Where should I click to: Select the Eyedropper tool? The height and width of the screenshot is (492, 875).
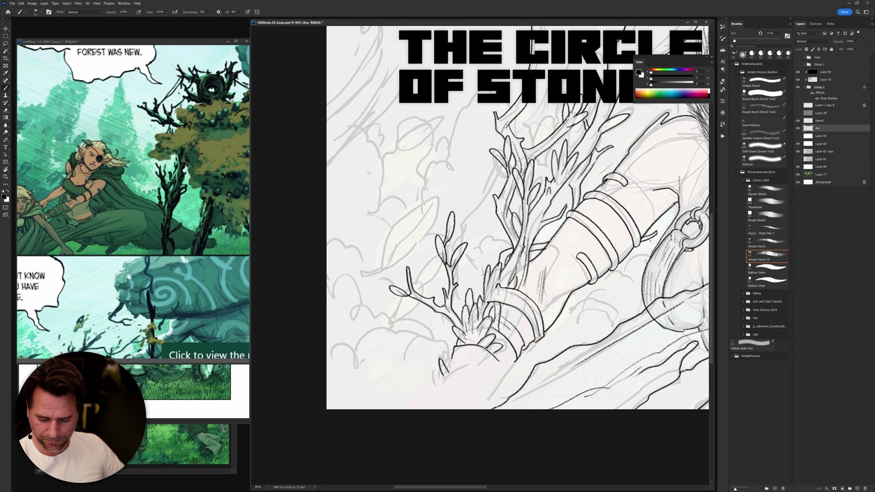(x=5, y=73)
